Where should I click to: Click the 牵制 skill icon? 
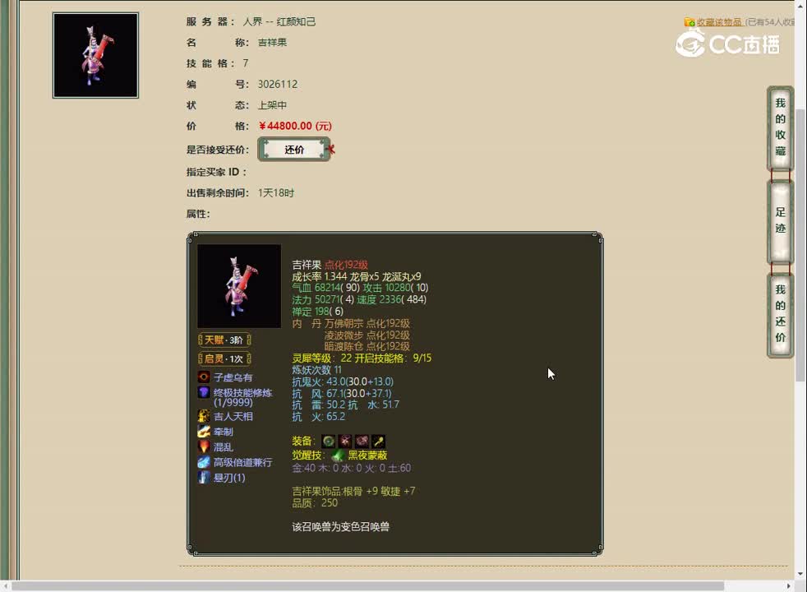point(204,432)
